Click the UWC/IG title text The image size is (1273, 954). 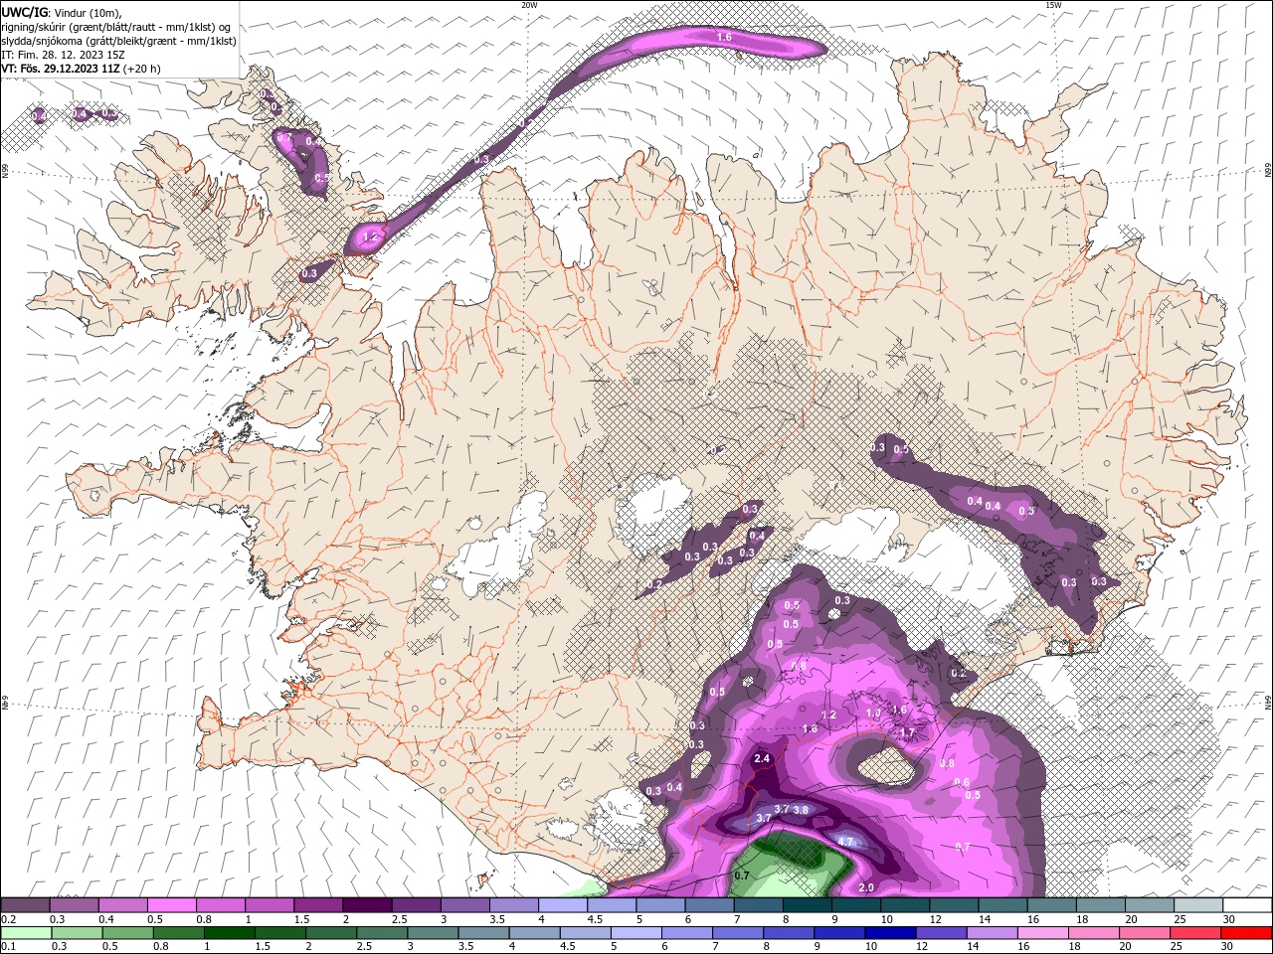coord(26,11)
